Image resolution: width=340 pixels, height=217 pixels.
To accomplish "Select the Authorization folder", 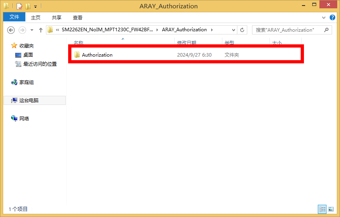I will click(97, 55).
